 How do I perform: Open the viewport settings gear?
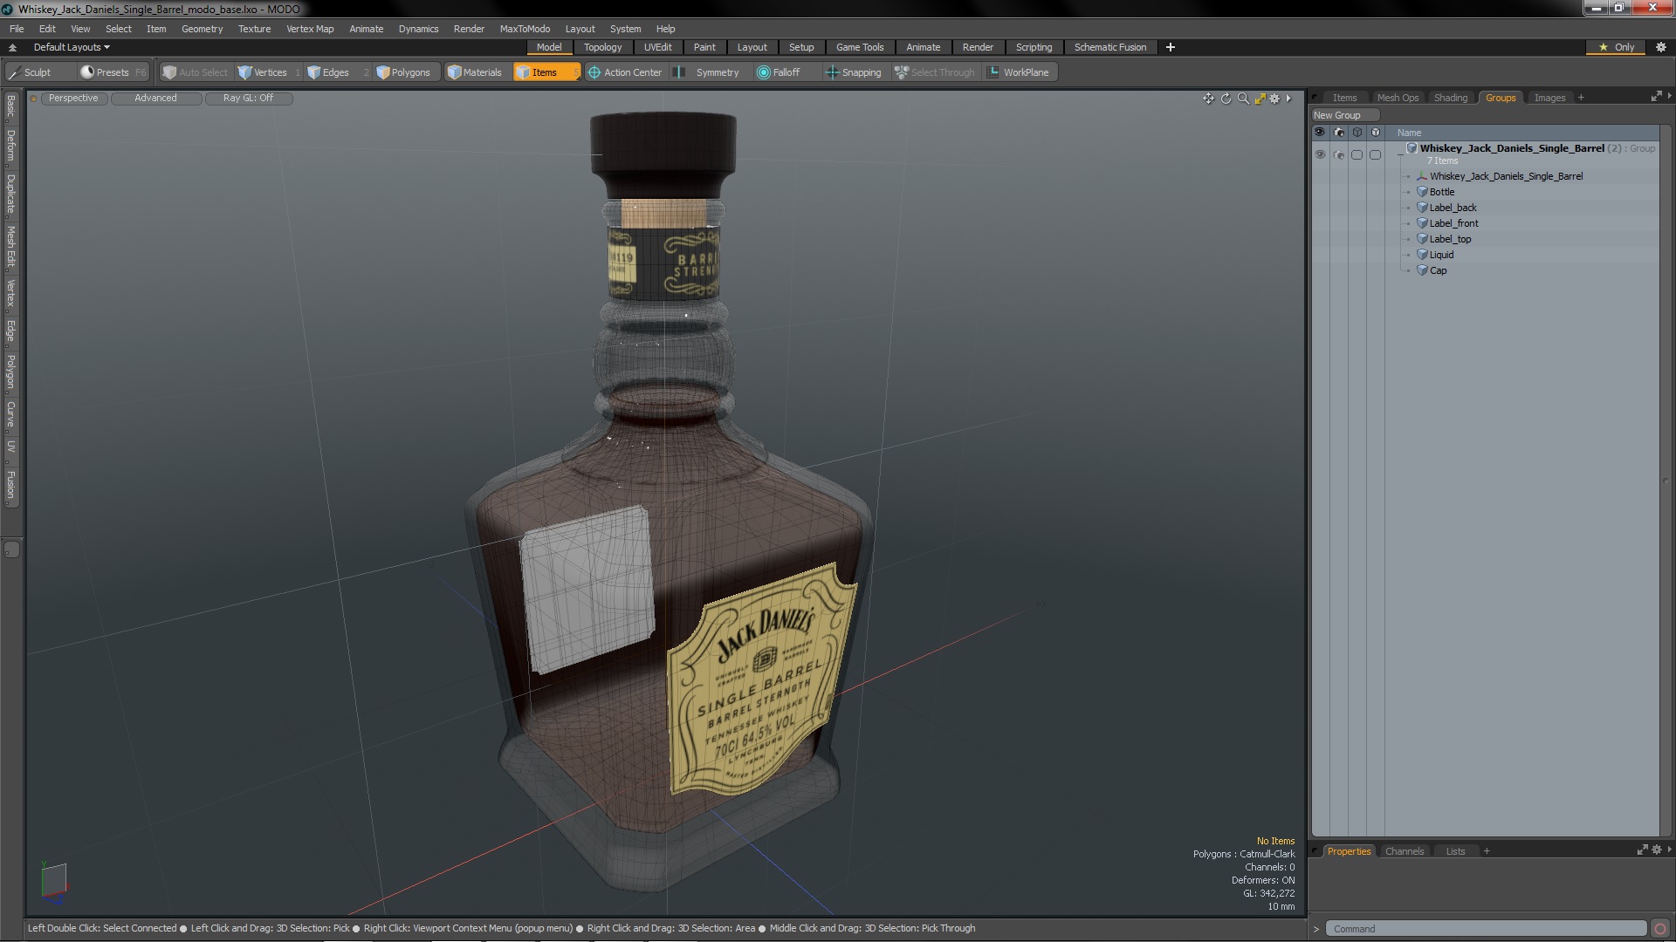tap(1274, 99)
